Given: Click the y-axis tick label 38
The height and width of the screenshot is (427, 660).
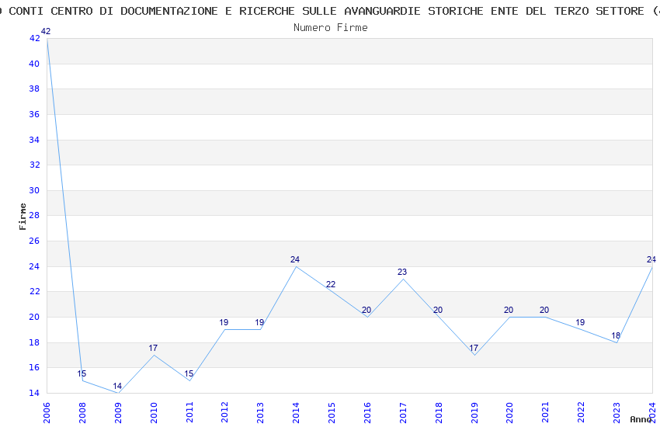Looking at the screenshot, I should tap(34, 89).
